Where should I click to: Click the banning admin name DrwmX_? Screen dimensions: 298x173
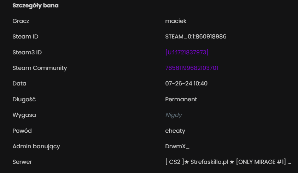[177, 146]
